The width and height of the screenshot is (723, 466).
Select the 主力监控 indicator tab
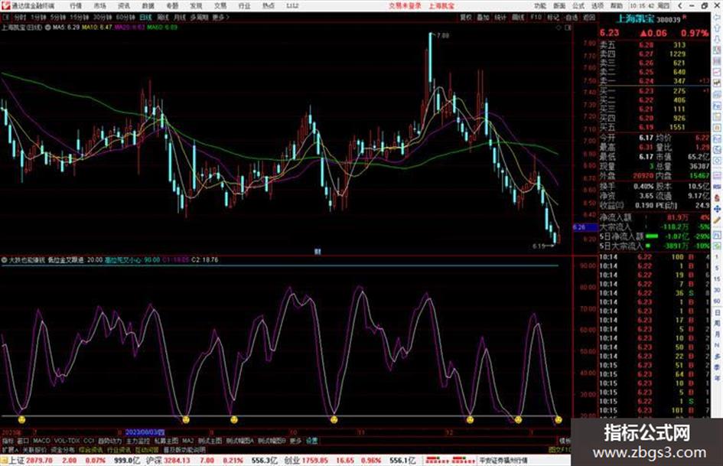tap(138, 441)
